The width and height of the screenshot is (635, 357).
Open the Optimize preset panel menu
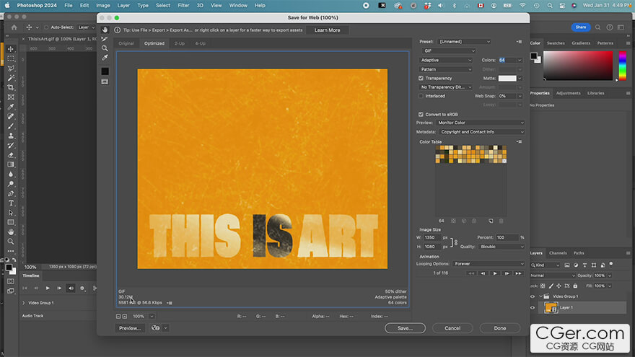tap(519, 42)
